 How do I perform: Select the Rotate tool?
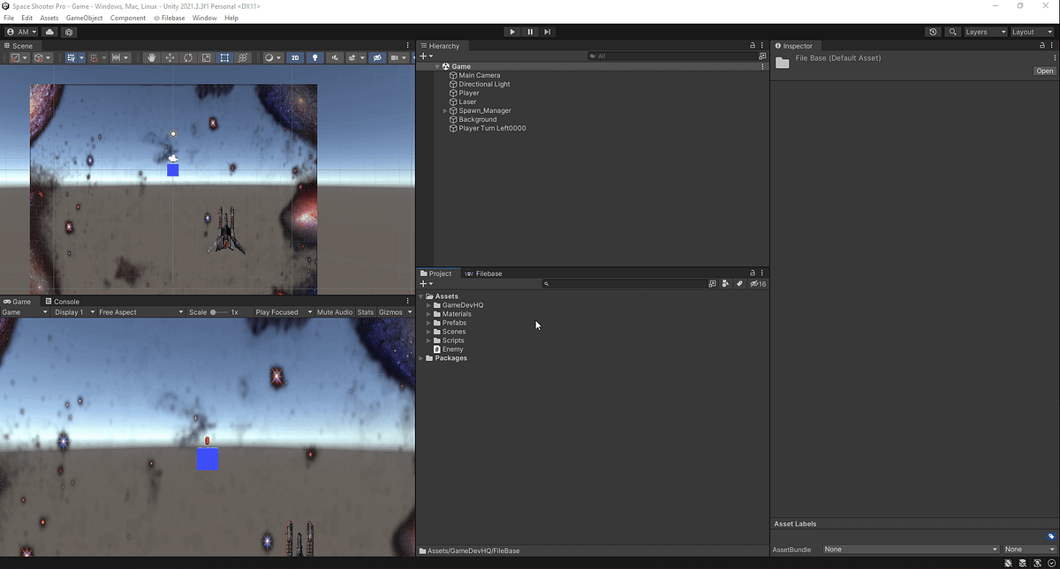(188, 58)
